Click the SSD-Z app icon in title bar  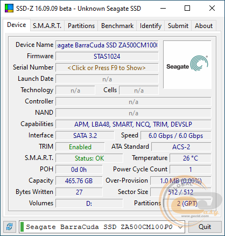(x=9, y=8)
